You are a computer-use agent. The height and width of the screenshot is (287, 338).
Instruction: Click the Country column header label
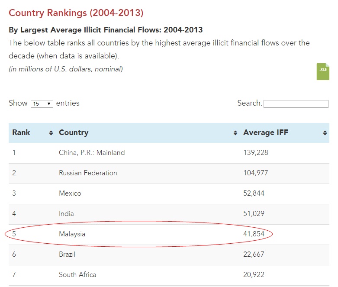pyautogui.click(x=74, y=132)
